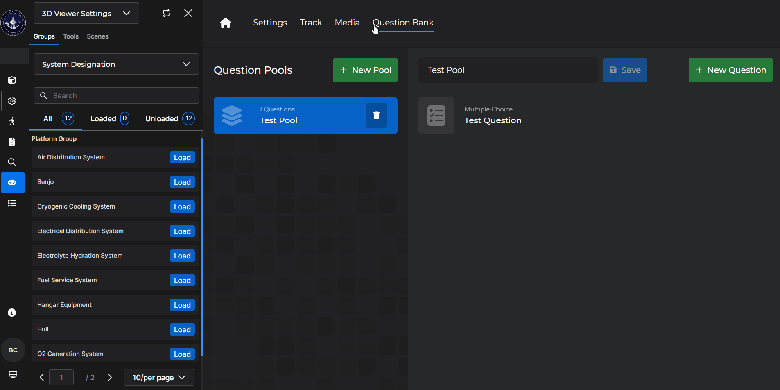Click the Platform Group heading
Screen dimensions: 780x390
tap(54, 139)
